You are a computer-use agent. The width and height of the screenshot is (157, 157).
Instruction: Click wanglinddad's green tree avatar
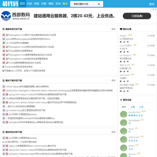point(124,114)
